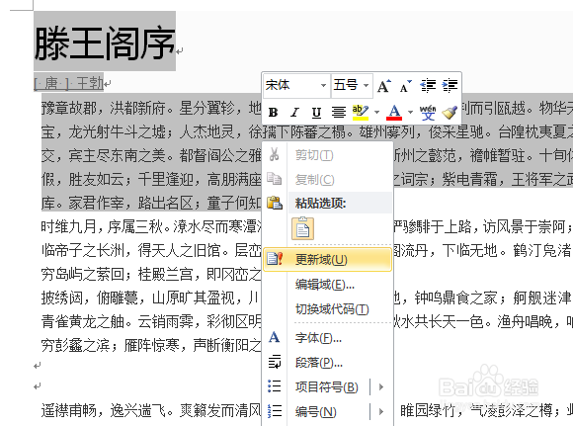Click the line starting 遥襟甫畅
This screenshot has width=573, height=426.
tap(151, 410)
